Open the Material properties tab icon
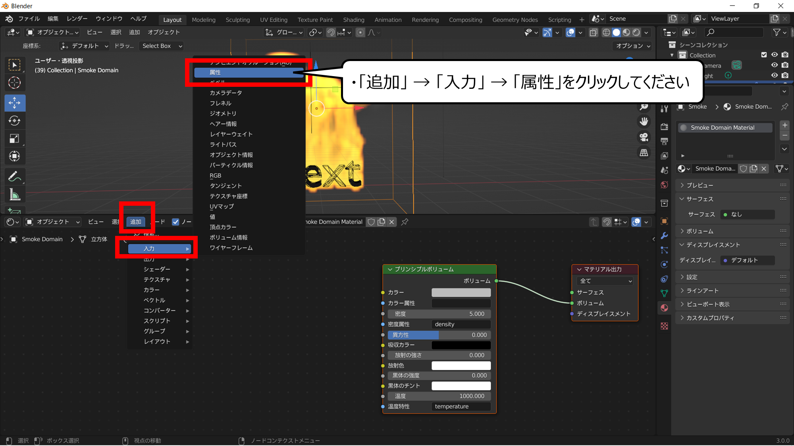The image size is (794, 446). pyautogui.click(x=664, y=308)
